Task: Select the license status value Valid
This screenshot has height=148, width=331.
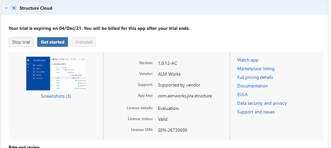Action: (163, 119)
